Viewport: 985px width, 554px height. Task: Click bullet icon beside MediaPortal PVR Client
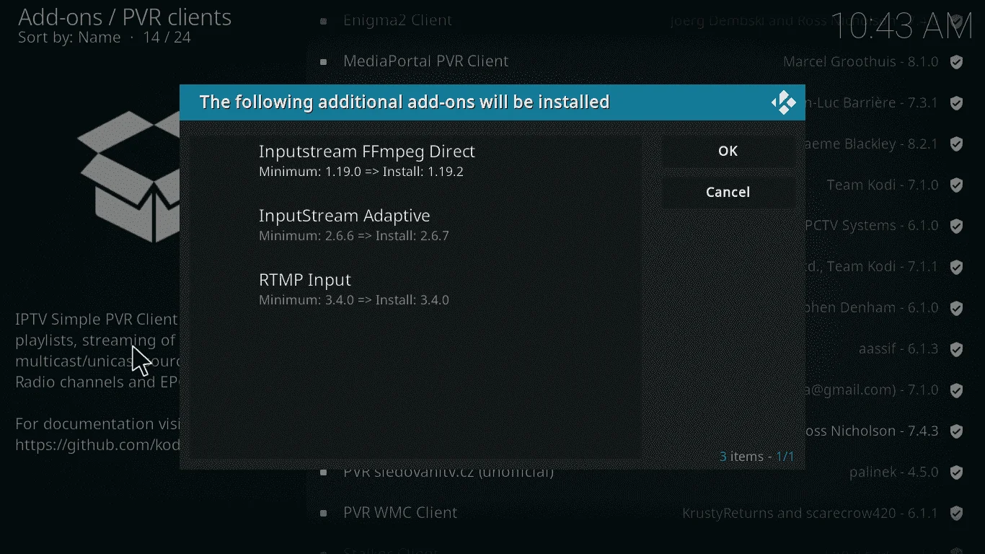(324, 62)
